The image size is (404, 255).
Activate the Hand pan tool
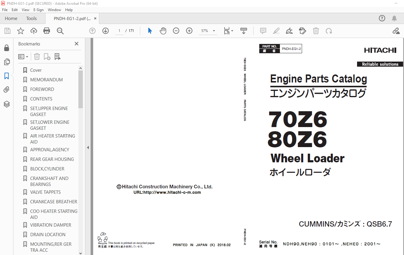click(163, 31)
